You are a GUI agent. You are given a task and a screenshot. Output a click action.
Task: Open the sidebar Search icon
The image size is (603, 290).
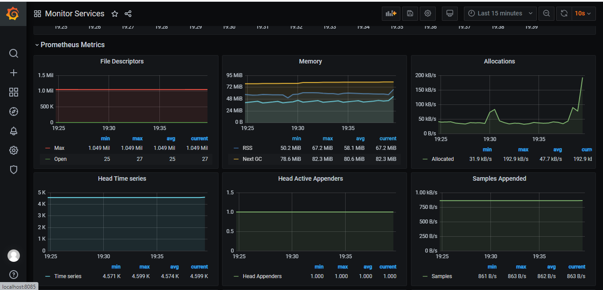14,53
